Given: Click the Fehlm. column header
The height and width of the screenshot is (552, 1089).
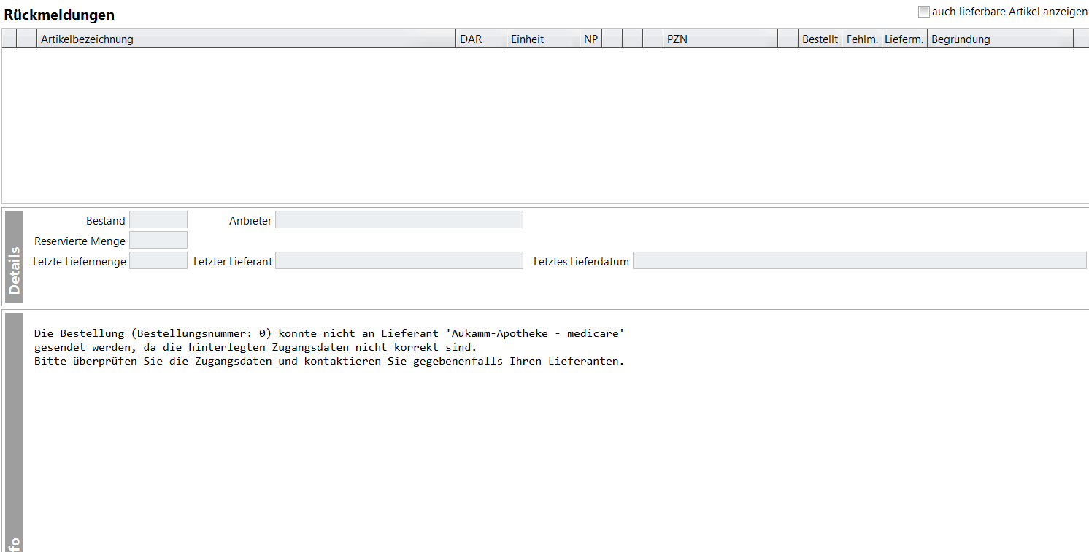Looking at the screenshot, I should (861, 39).
